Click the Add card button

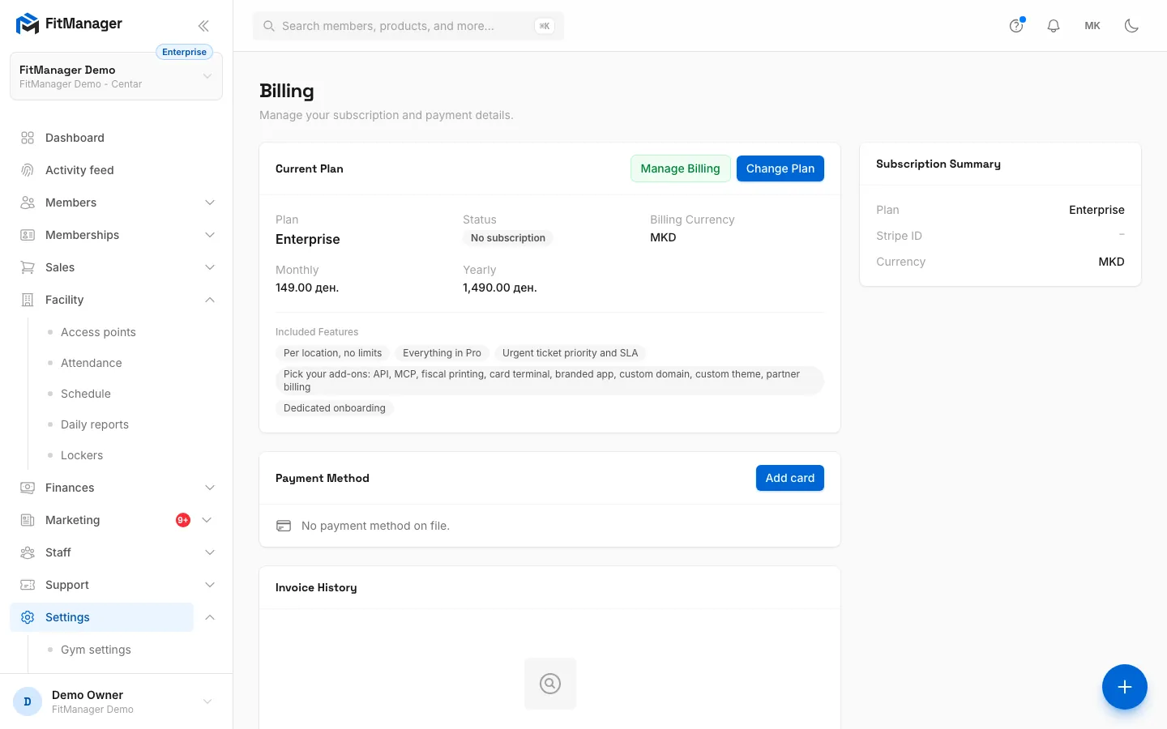[790, 478]
